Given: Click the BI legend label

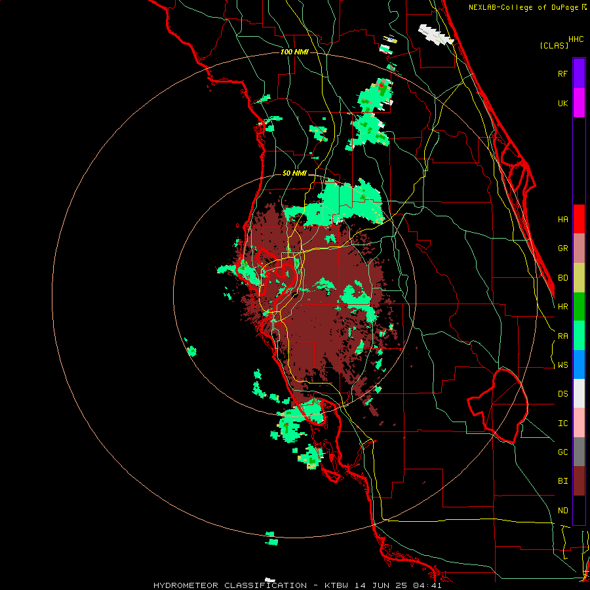Looking at the screenshot, I should [563, 481].
